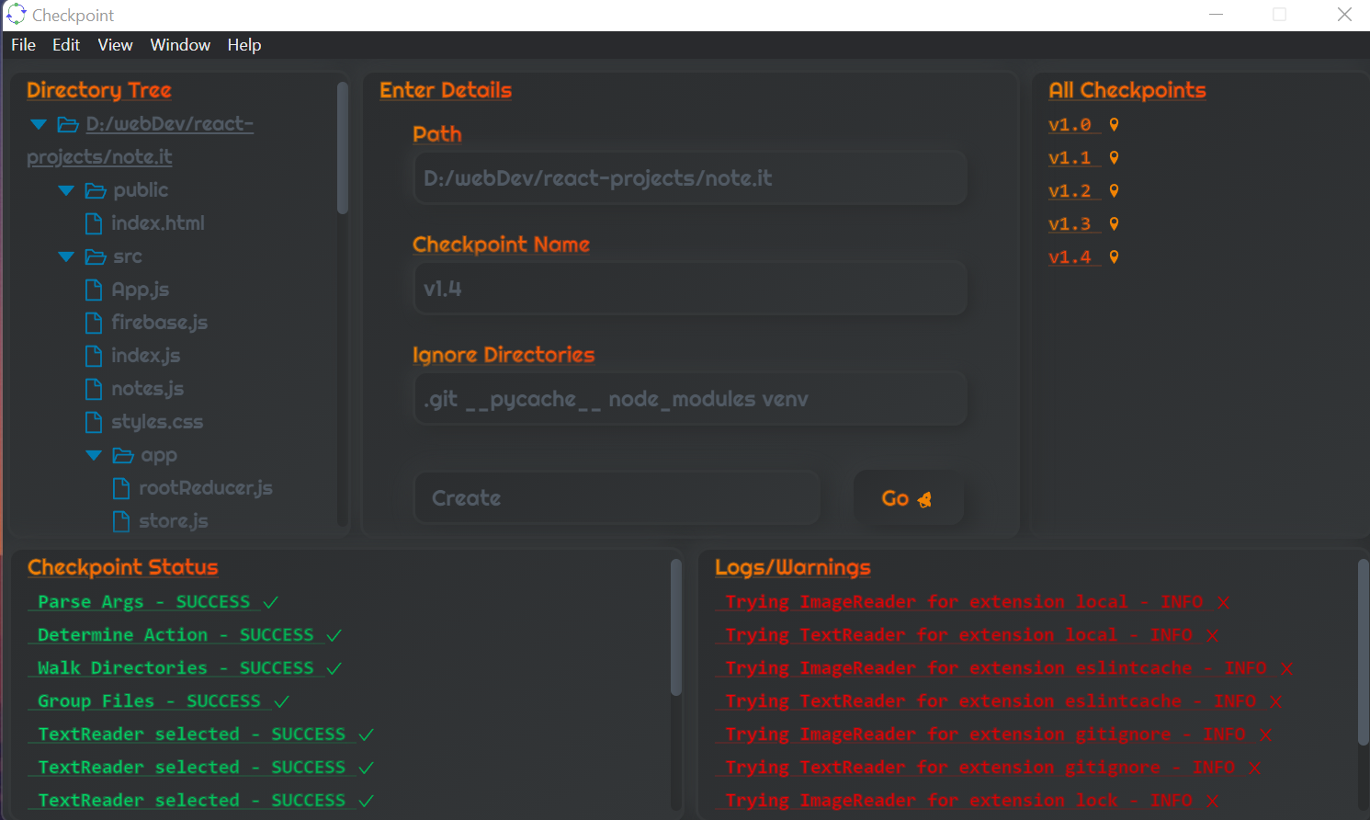This screenshot has height=820, width=1370.
Task: Click the Checkpoint Status scrollbar thumb
Action: (676, 627)
